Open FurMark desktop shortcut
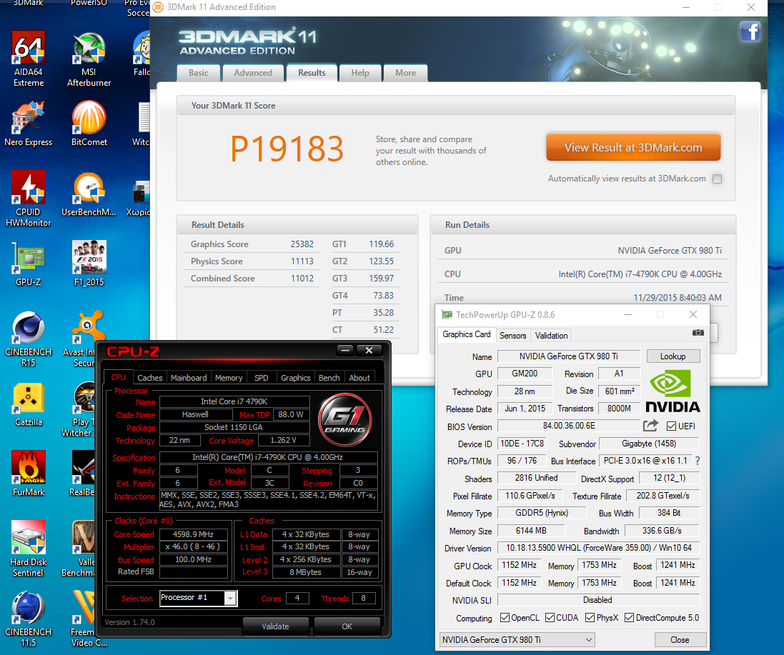 click(29, 473)
